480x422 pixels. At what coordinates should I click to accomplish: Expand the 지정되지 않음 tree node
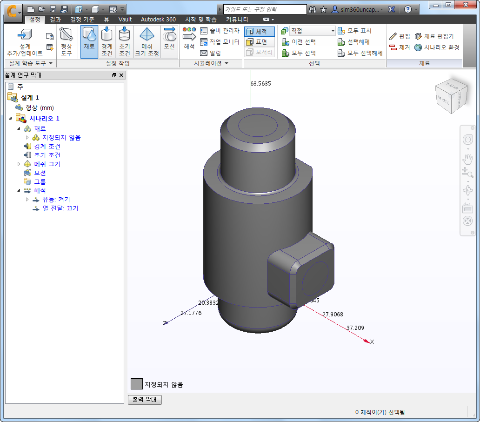(x=27, y=138)
